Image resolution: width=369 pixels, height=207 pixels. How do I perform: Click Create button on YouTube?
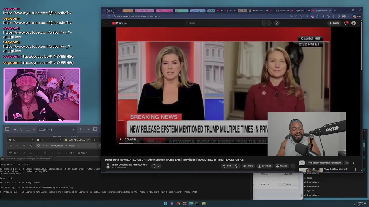tap(334, 23)
